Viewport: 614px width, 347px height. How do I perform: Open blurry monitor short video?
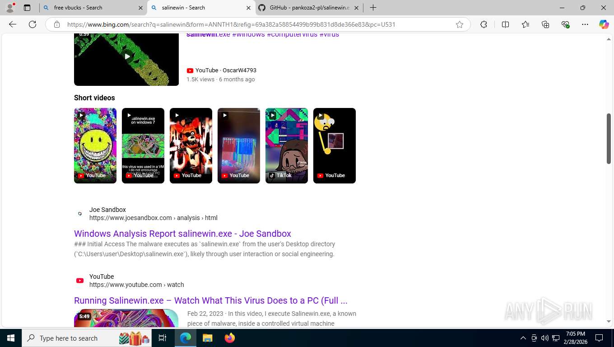(x=239, y=145)
